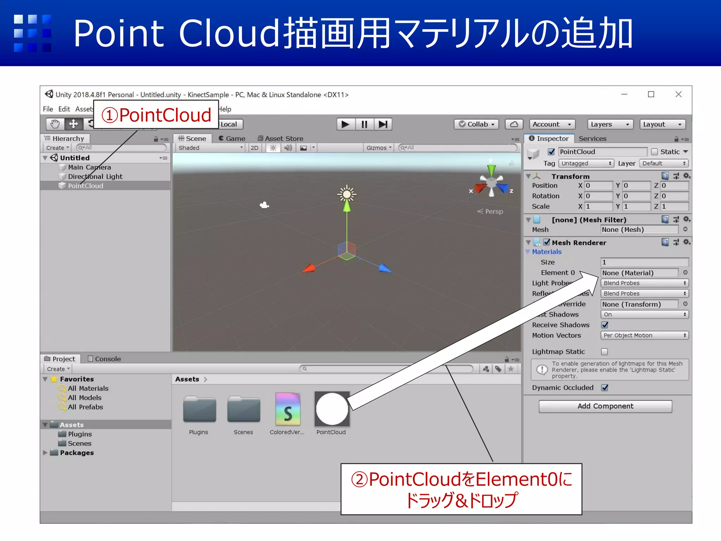Toggle the Hierarchy panel lock icon

[156, 139]
